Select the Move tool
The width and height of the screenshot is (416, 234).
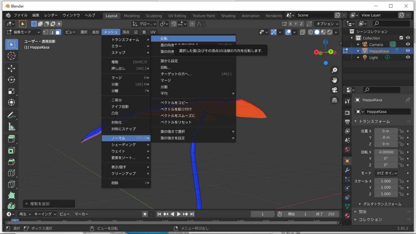tap(11, 68)
